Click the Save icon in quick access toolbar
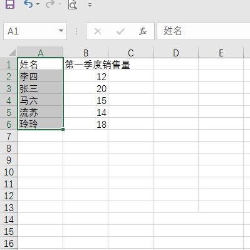Image resolution: width=250 pixels, height=250 pixels. (x=9, y=4)
